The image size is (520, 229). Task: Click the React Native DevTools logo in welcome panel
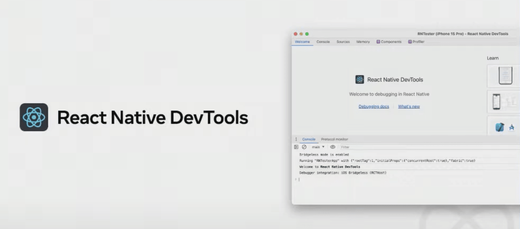coord(359,80)
